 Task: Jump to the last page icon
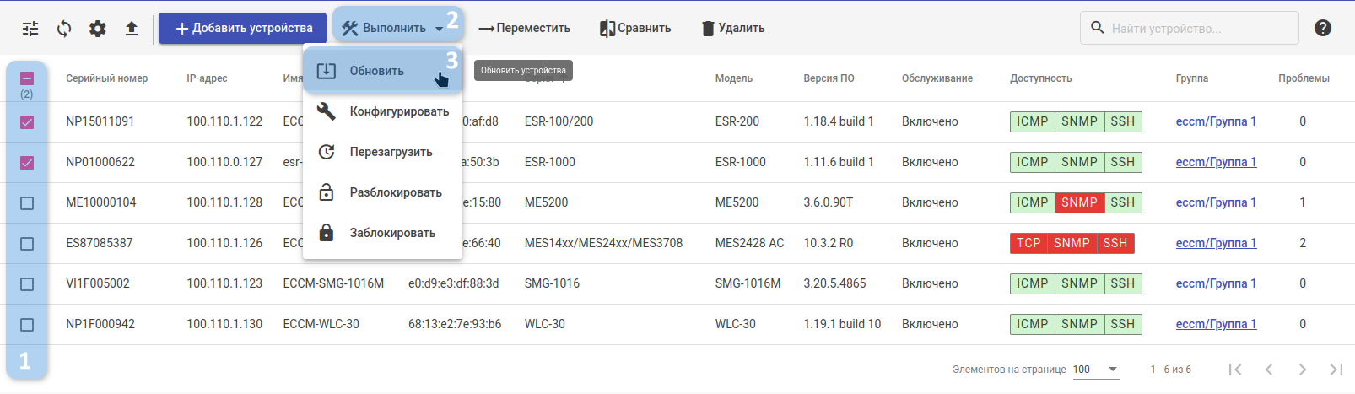(x=1336, y=370)
